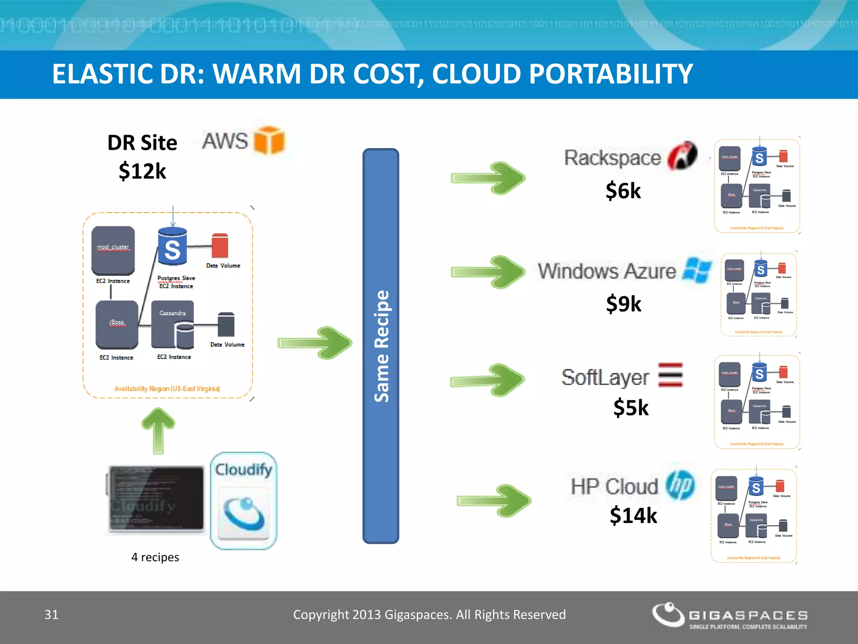Click the red Data Volume icon in main diagram
The image size is (858, 644).
click(220, 246)
